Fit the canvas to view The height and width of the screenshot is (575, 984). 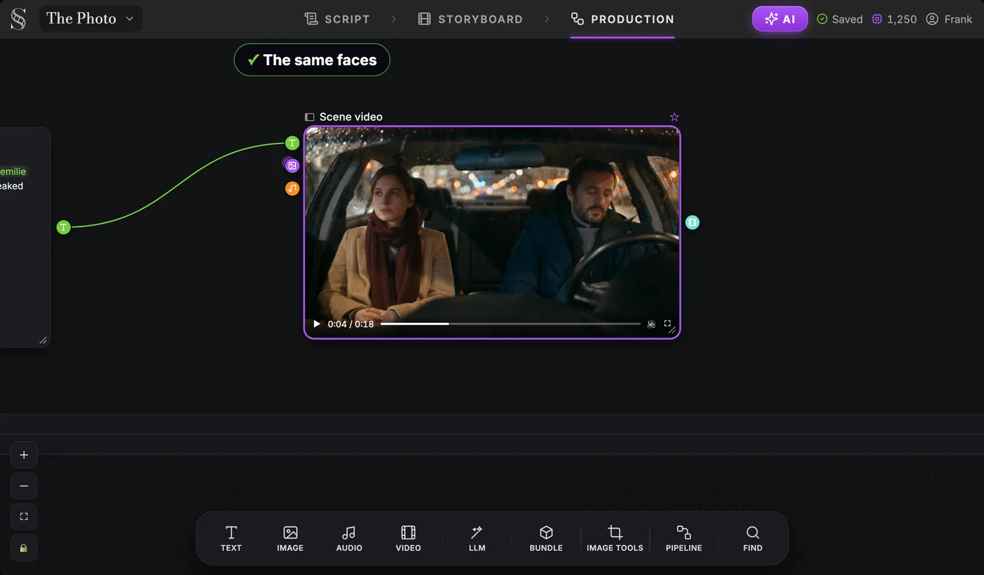pyautogui.click(x=24, y=517)
